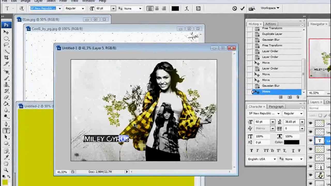Open the Workspace dropdown
The image size is (331, 186).
[x=270, y=8]
